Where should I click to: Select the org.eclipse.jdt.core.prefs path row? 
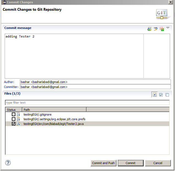point(87,119)
